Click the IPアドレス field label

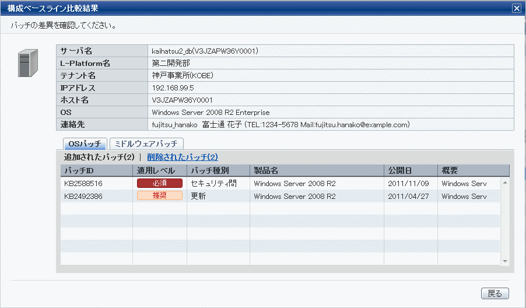click(78, 88)
